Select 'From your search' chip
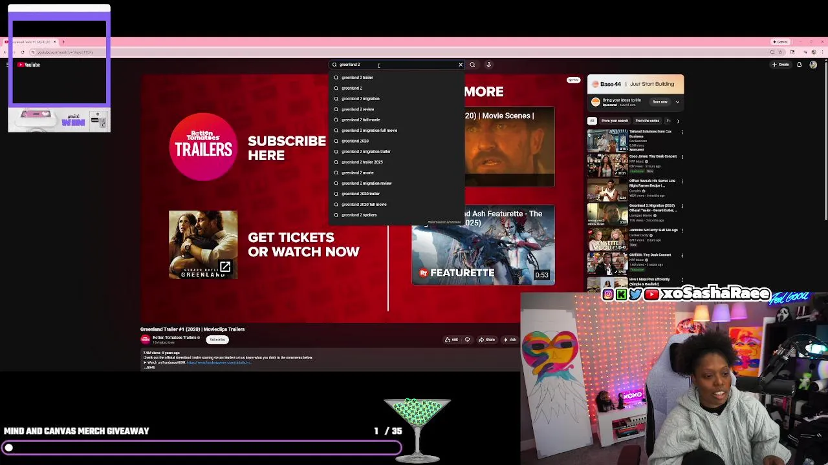 coord(615,121)
